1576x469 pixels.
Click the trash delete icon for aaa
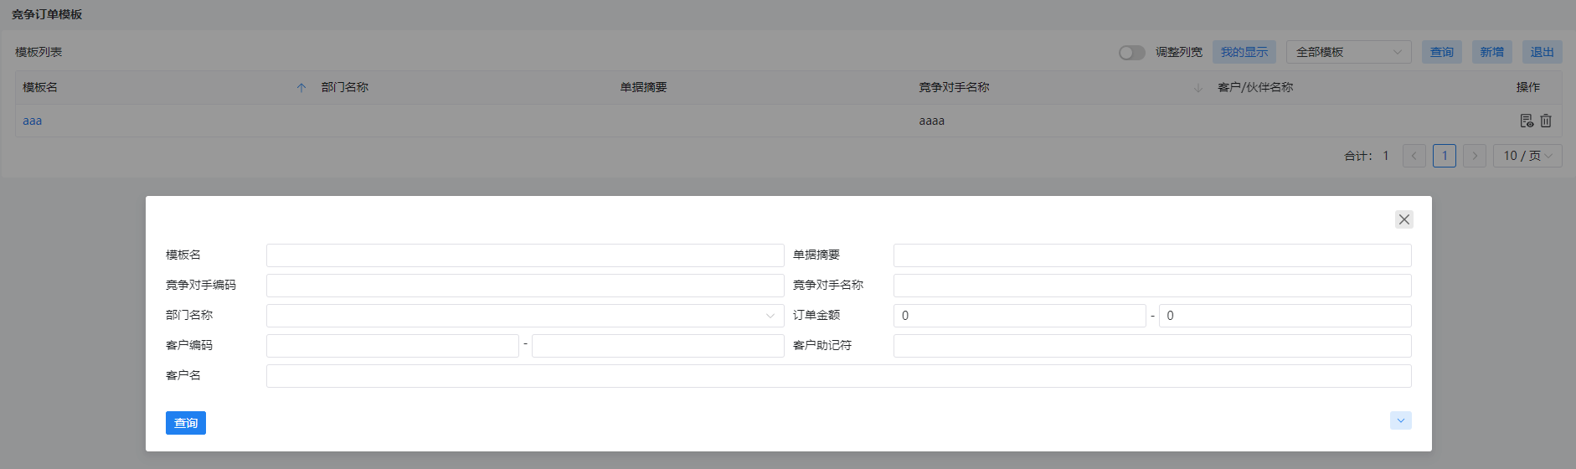pyautogui.click(x=1546, y=121)
